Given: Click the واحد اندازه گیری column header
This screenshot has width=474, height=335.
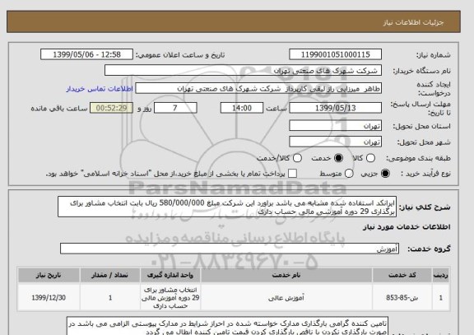Looking at the screenshot, I should pyautogui.click(x=170, y=275).
